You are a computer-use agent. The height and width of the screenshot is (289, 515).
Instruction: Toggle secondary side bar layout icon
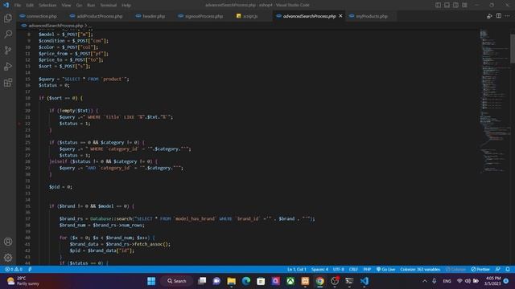pyautogui.click(x=456, y=5)
